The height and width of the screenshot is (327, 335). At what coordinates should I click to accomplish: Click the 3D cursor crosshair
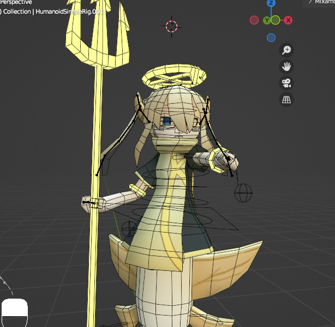coord(171,27)
